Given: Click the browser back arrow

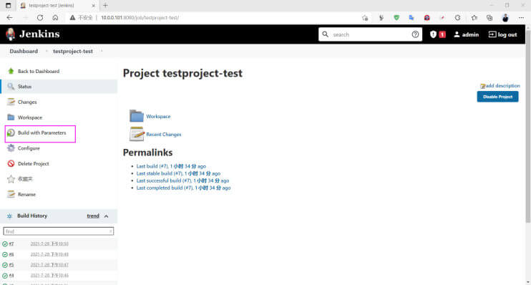Looking at the screenshot, I should [x=9, y=18].
